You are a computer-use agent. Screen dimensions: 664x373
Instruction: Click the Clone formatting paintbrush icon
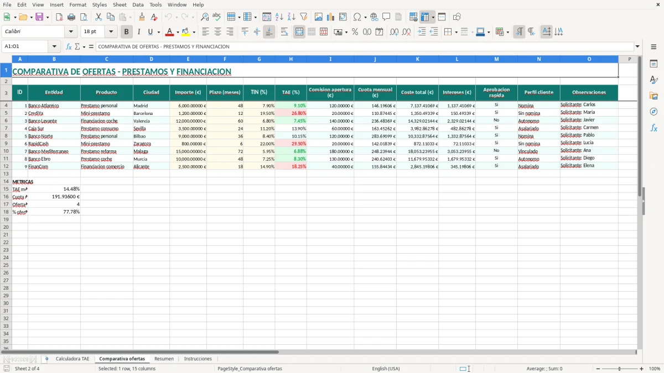click(x=142, y=17)
